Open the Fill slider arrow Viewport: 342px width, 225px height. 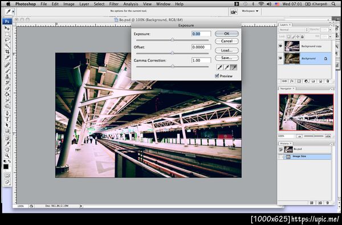(x=330, y=37)
